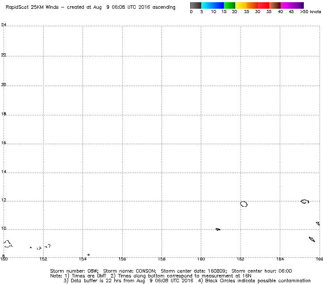Click the latitude label 14

tap(3, 172)
